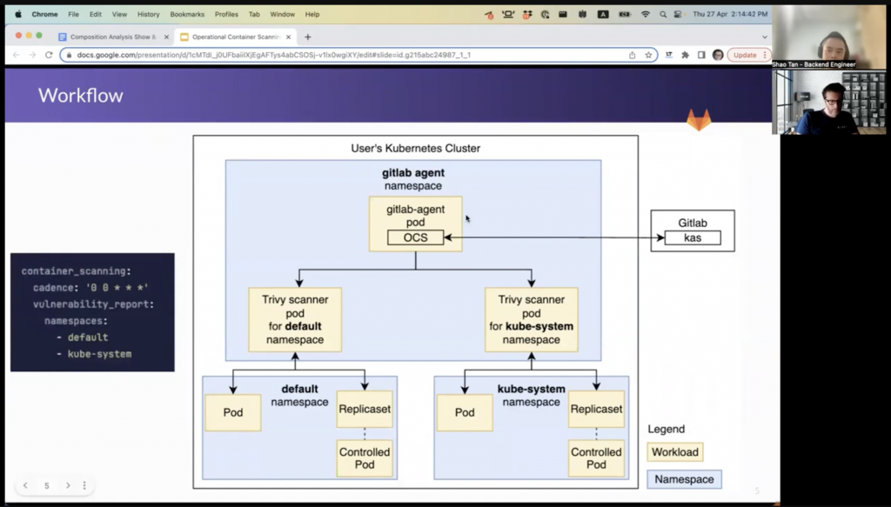Viewport: 891px width, 507px height.
Task: Bookmark this page with the star
Action: point(648,55)
